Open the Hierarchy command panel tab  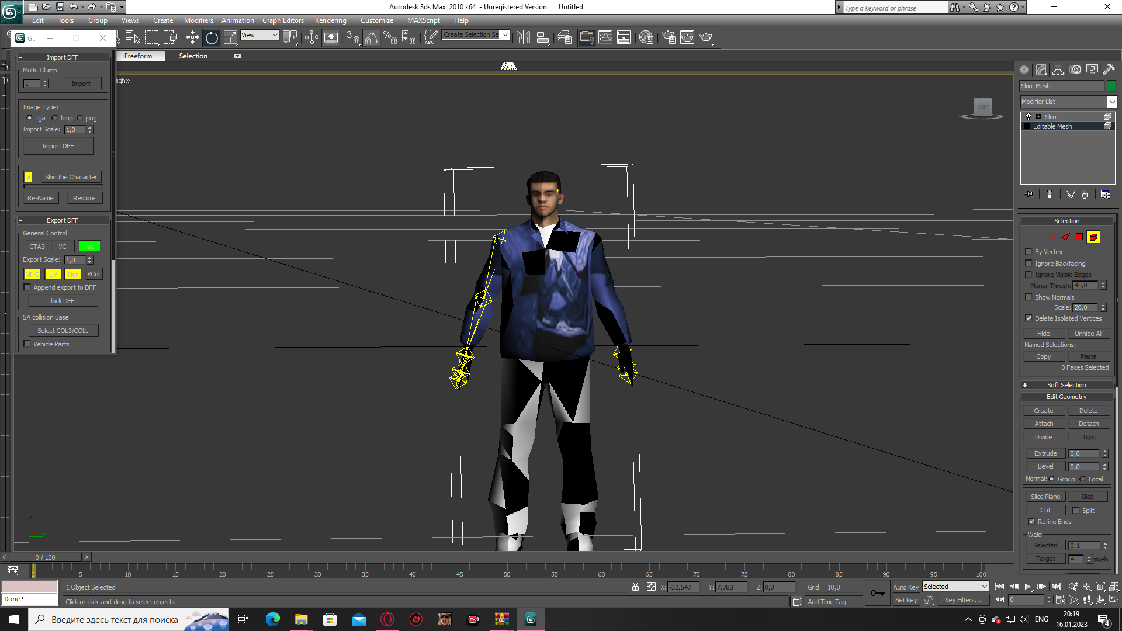click(x=1058, y=70)
